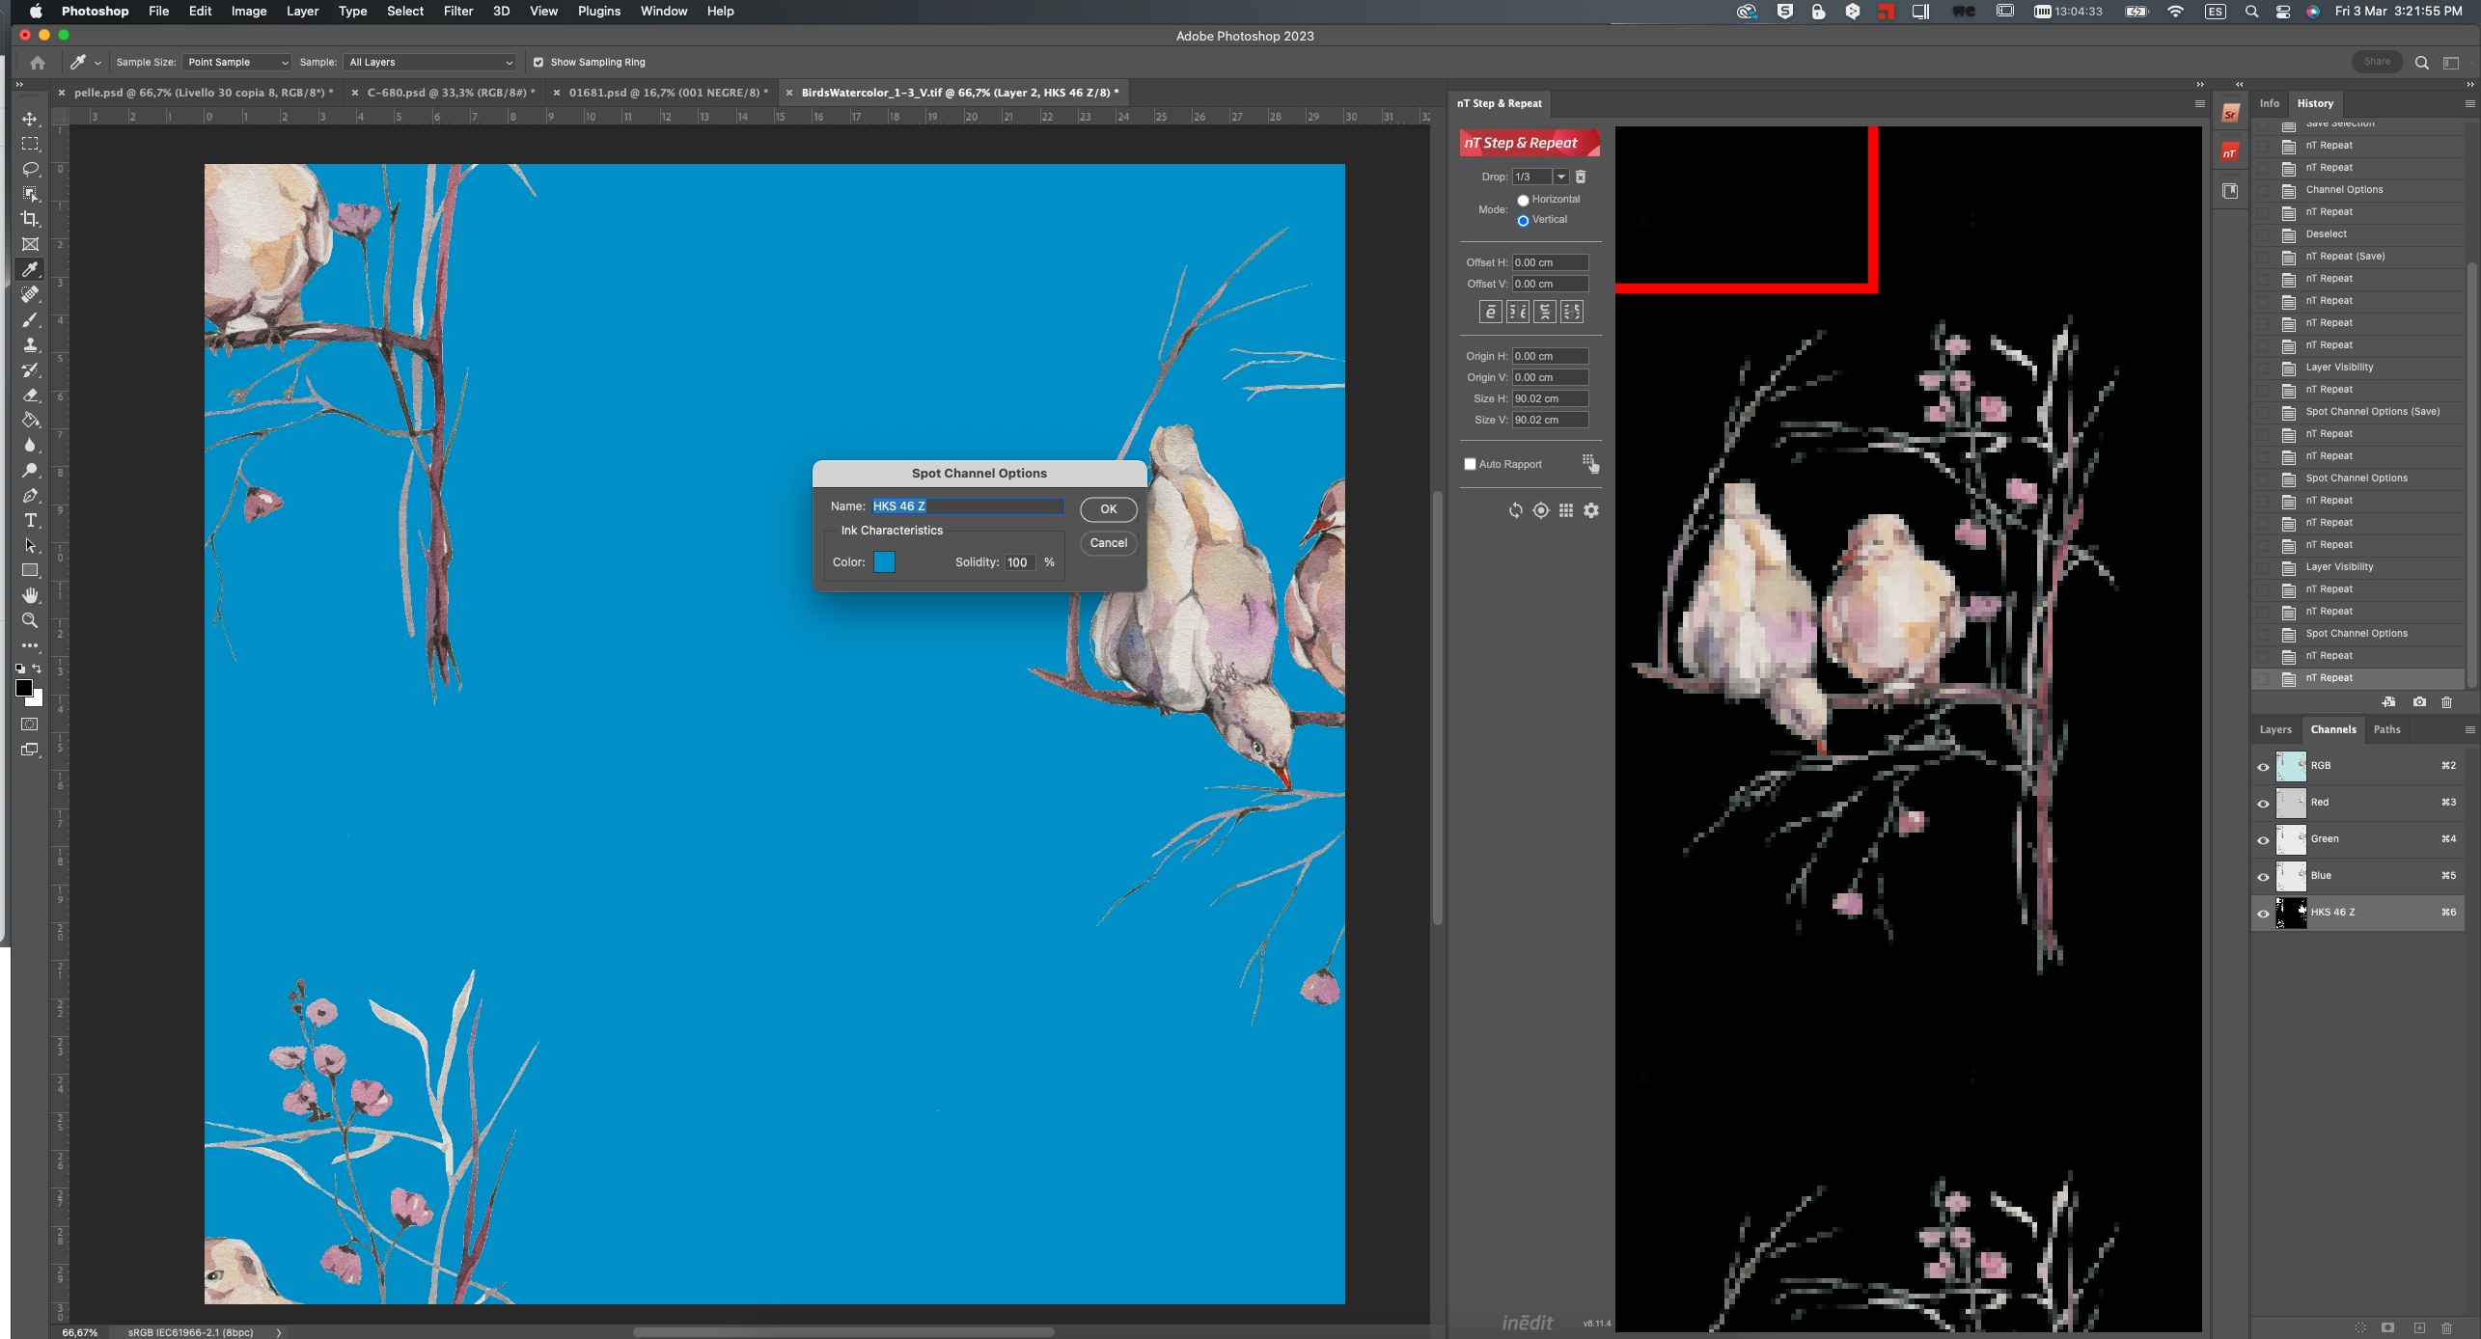Open the Filter menu
The image size is (2481, 1339).
[x=457, y=11]
